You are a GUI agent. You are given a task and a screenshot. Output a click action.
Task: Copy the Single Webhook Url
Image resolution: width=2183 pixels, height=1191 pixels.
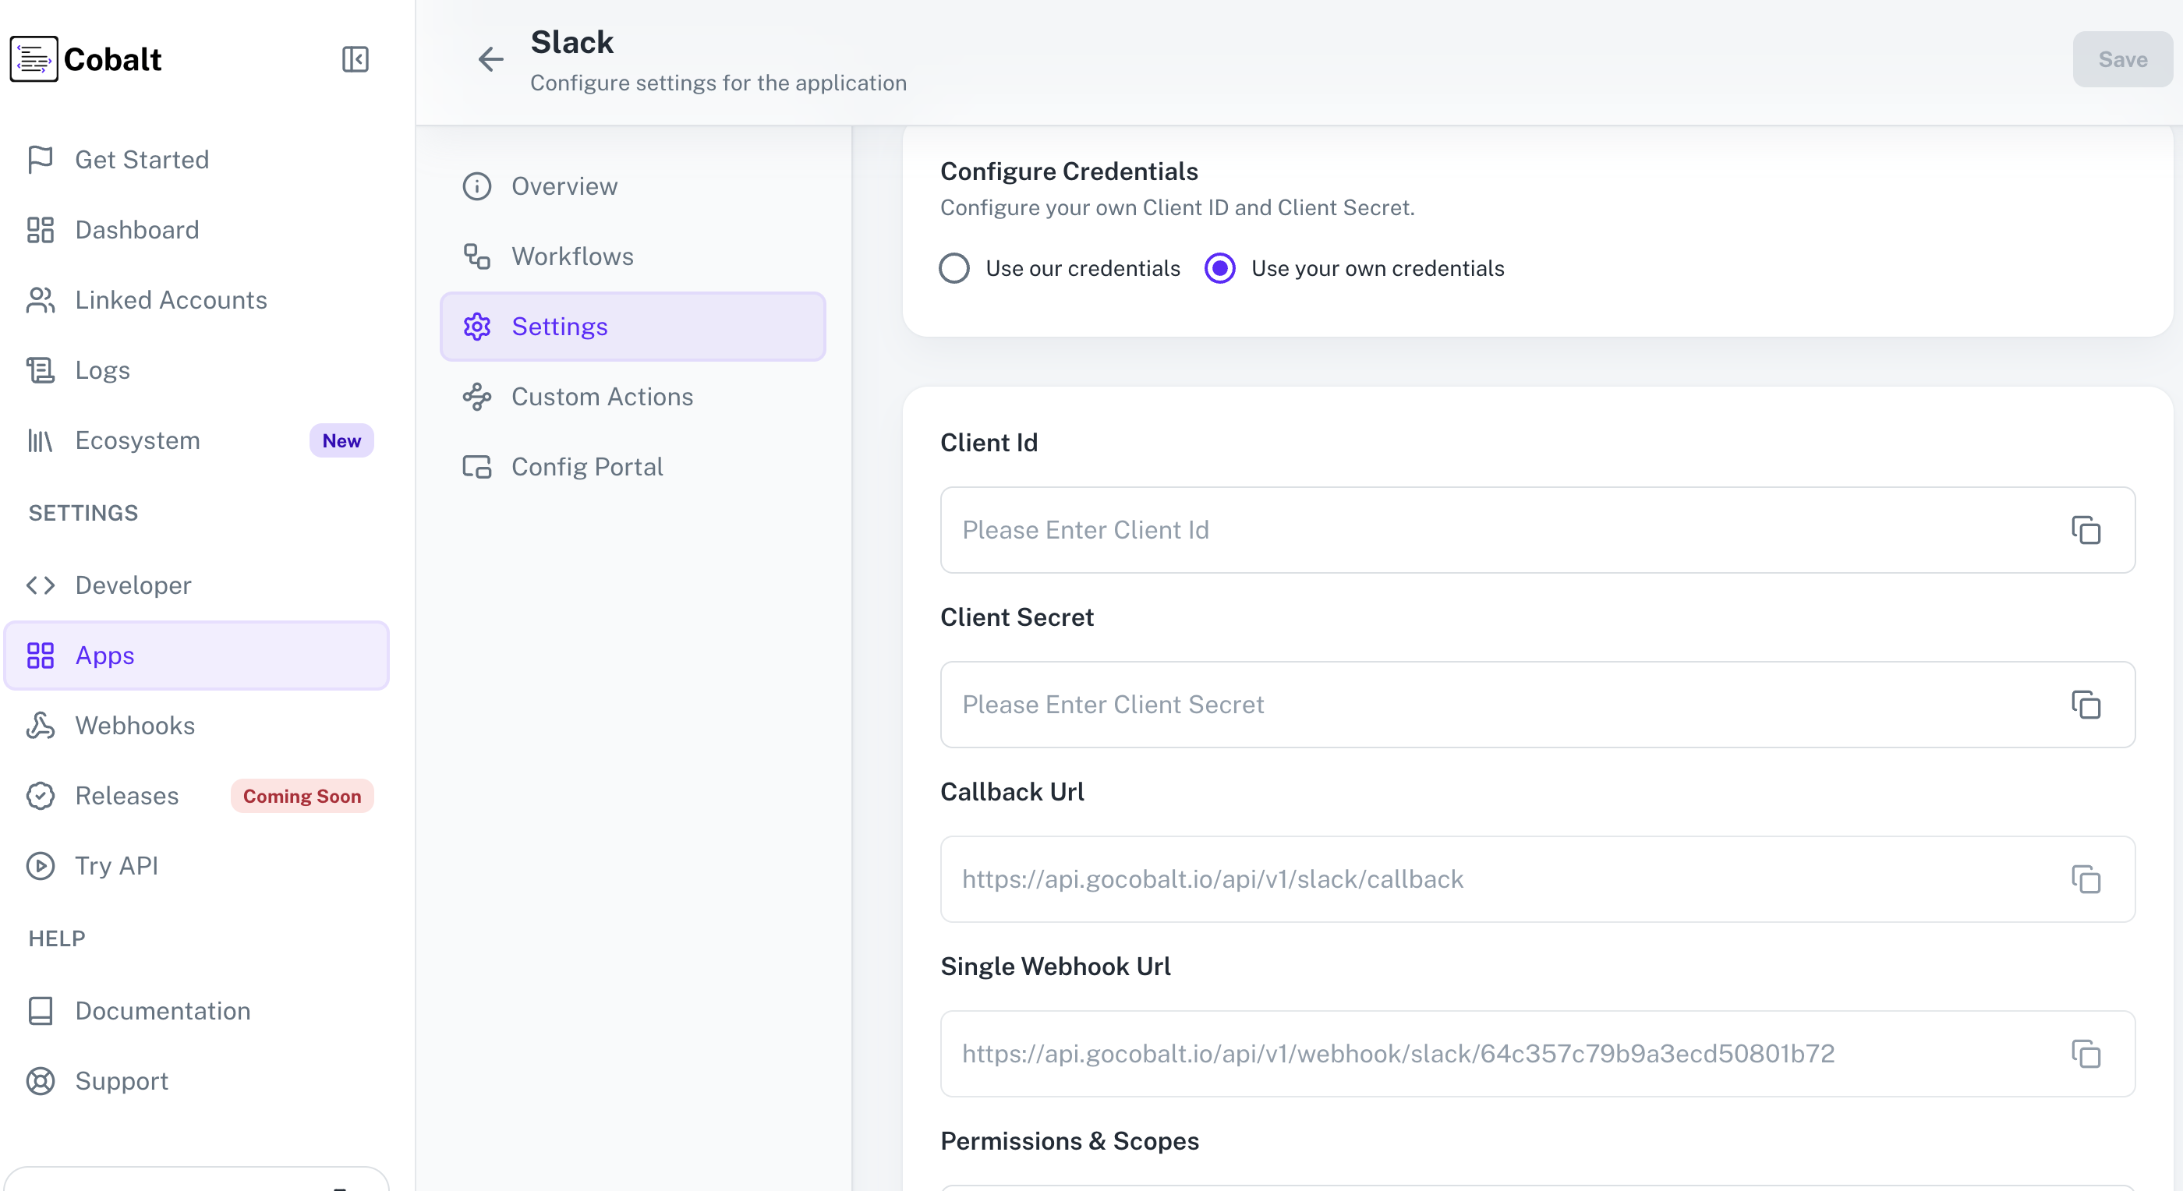2086,1054
